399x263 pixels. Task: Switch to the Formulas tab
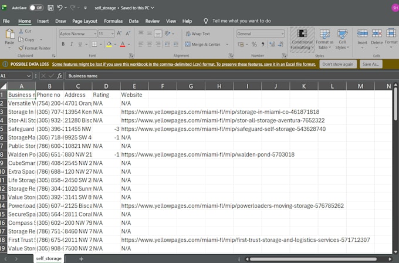(113, 21)
